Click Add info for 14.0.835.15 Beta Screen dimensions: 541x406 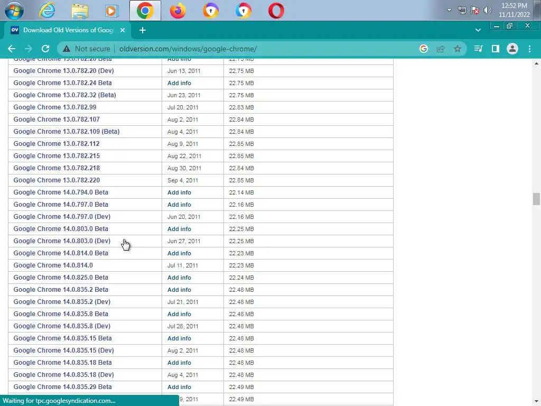179,338
